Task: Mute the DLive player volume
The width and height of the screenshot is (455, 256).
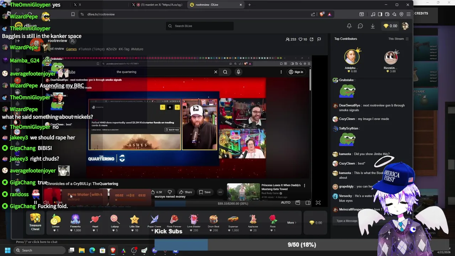Action: coord(46,203)
